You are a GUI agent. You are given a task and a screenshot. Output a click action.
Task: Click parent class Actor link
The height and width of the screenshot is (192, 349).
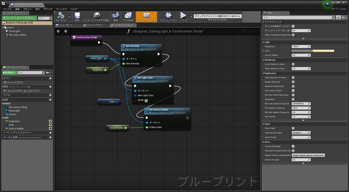343,9
